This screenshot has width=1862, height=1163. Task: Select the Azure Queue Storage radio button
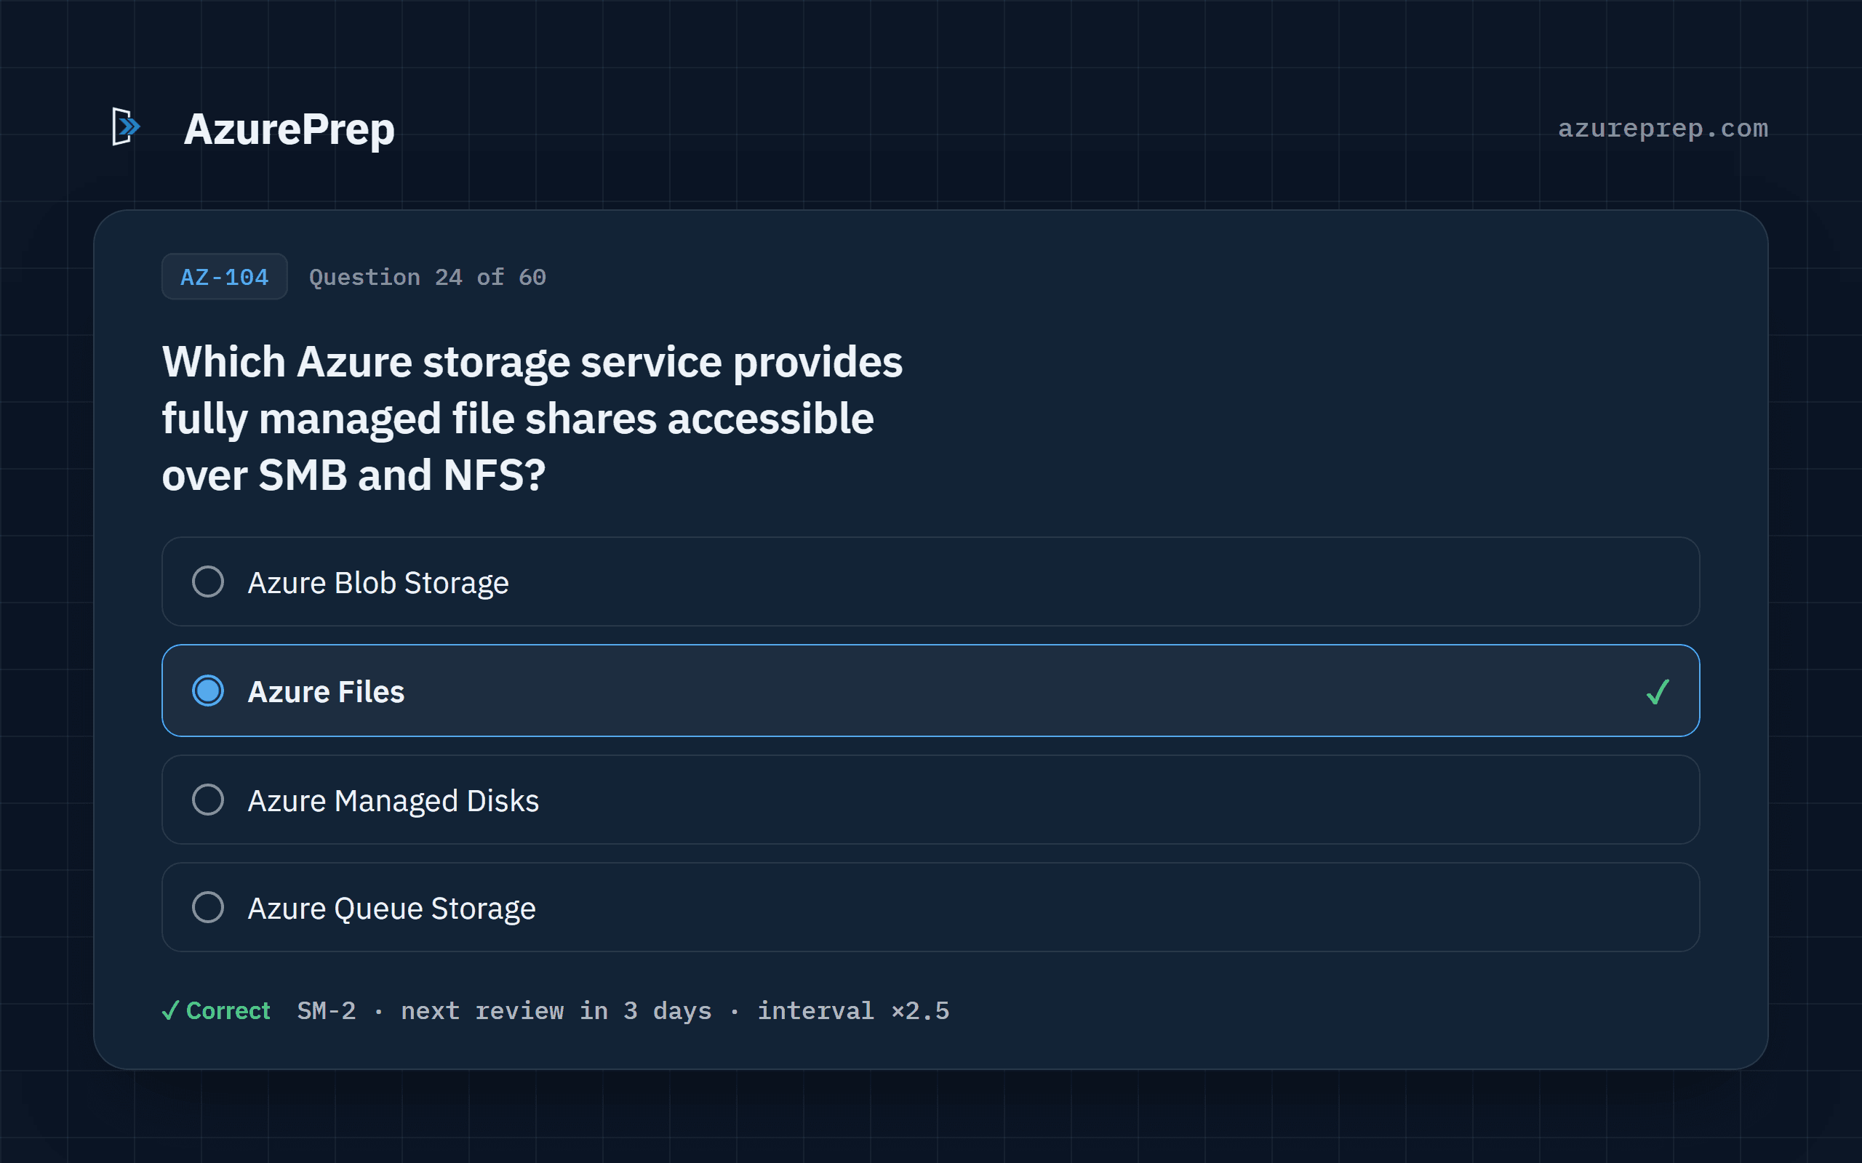click(208, 908)
